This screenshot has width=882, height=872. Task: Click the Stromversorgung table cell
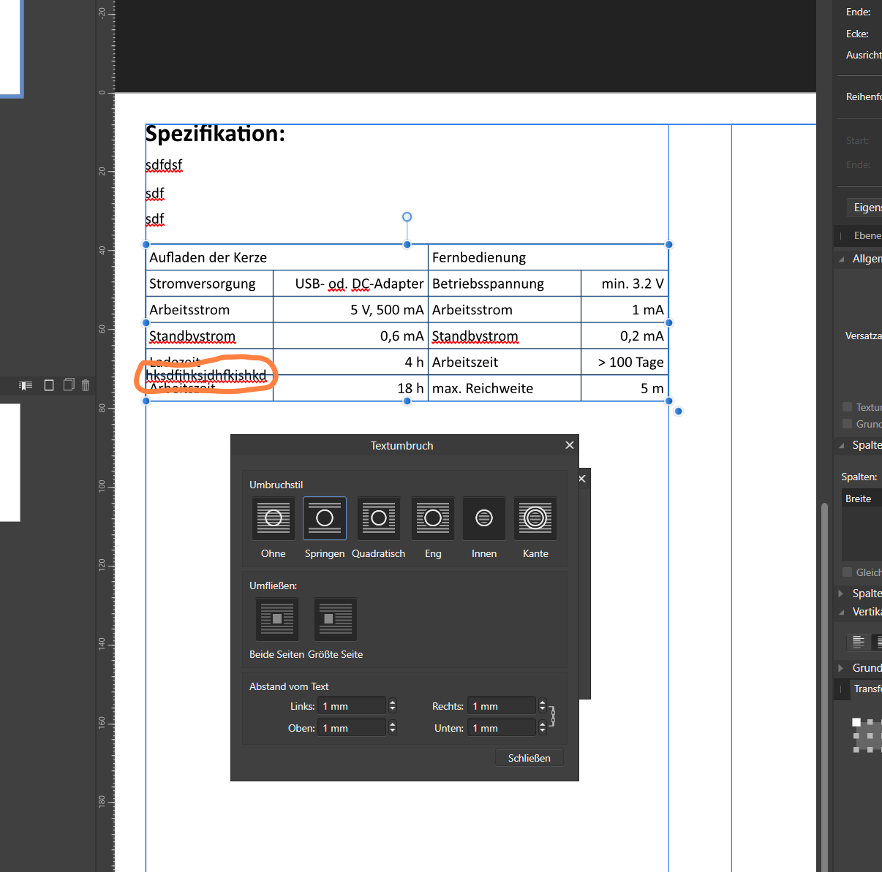tap(209, 284)
